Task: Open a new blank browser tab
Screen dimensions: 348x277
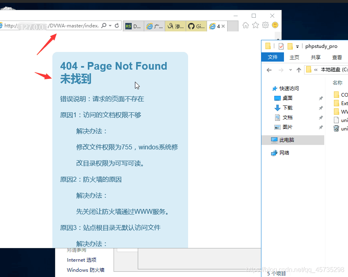Action: 233,26
